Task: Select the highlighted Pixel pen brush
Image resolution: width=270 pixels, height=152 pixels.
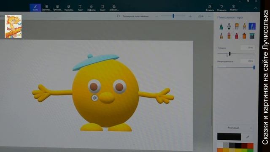Action: (252, 26)
